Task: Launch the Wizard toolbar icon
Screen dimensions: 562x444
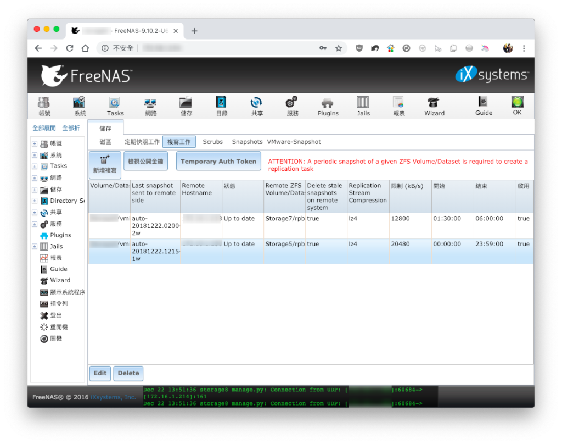Action: click(434, 106)
